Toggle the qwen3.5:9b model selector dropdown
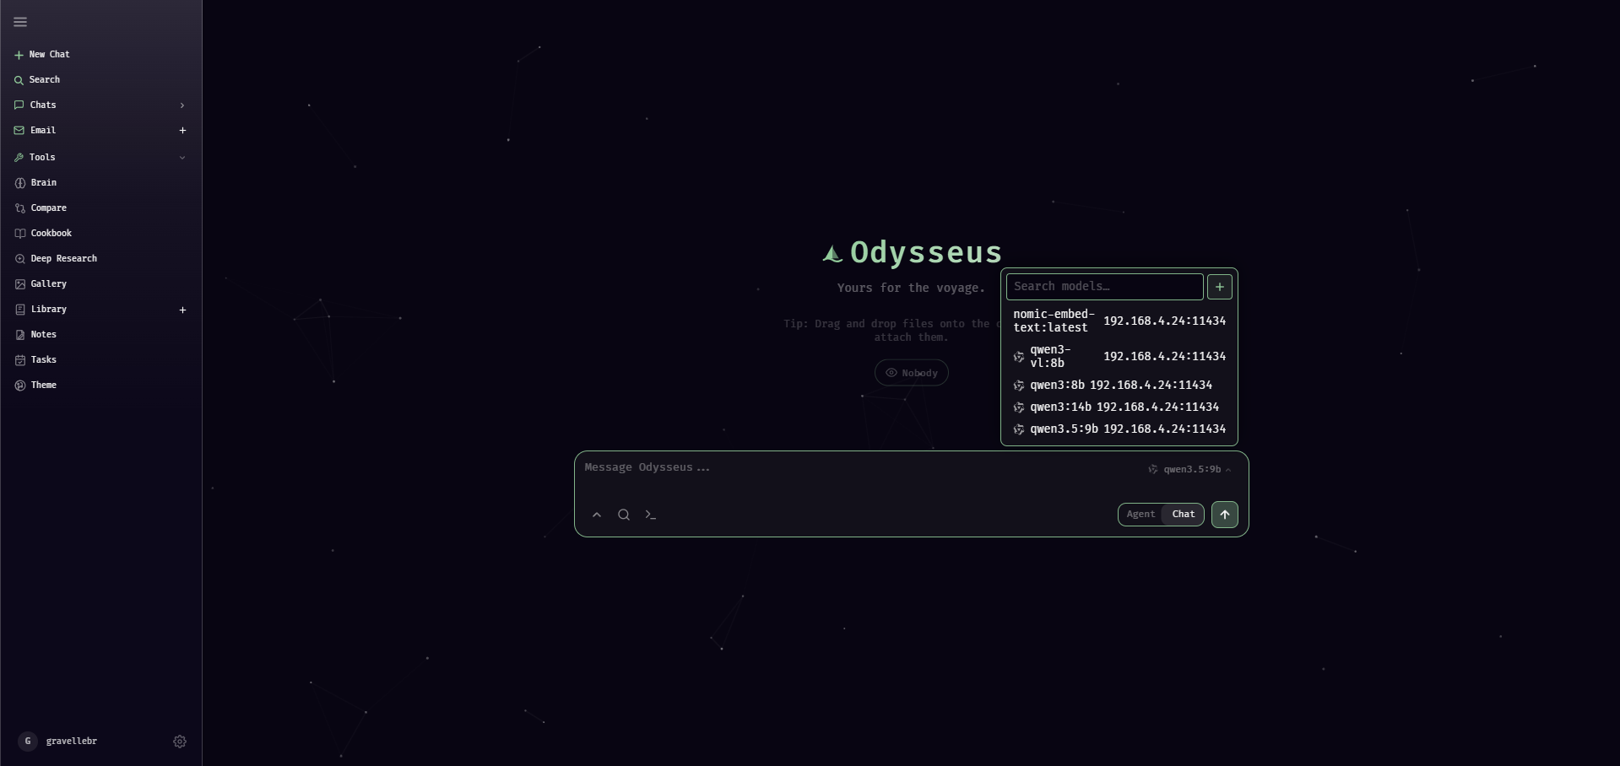This screenshot has width=1620, height=766. tap(1189, 469)
